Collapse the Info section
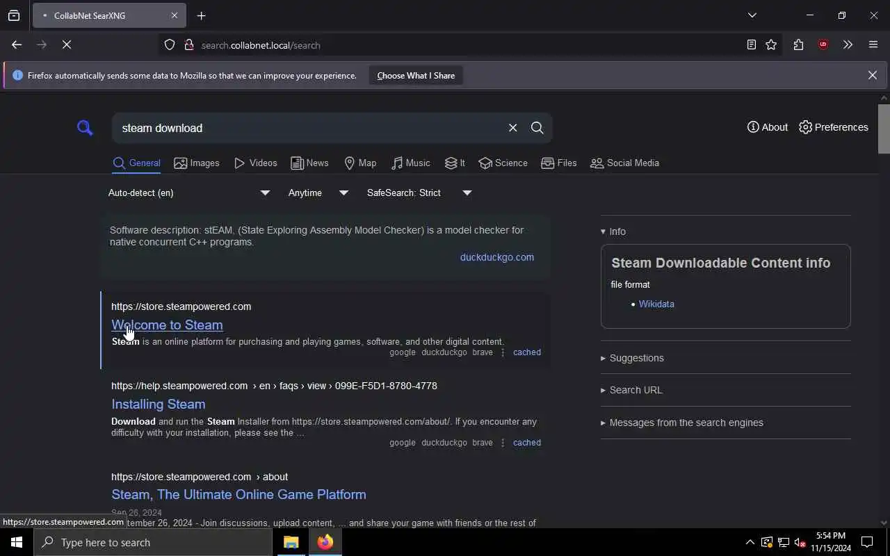Image resolution: width=890 pixels, height=556 pixels. pos(613,231)
